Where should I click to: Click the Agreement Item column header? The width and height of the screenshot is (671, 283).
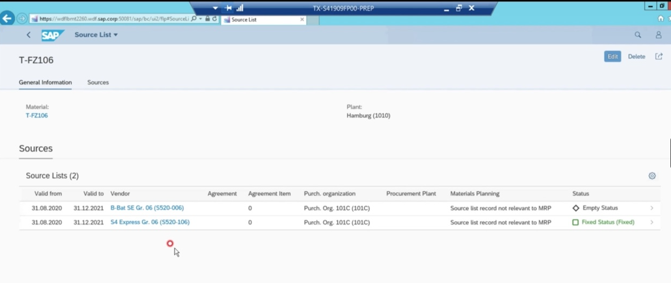coord(269,194)
